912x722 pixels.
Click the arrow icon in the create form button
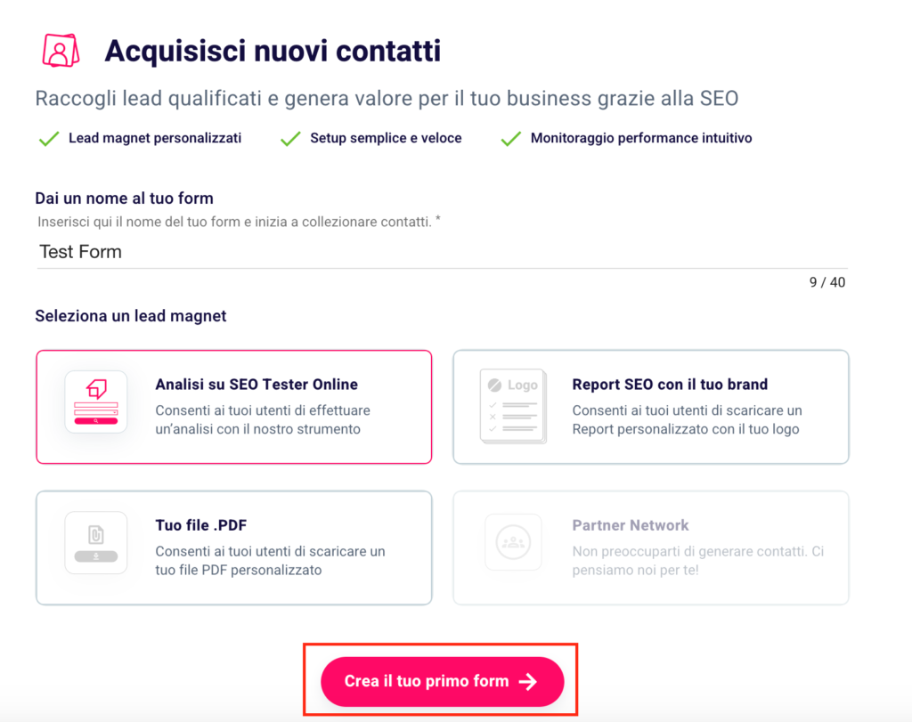(x=528, y=681)
